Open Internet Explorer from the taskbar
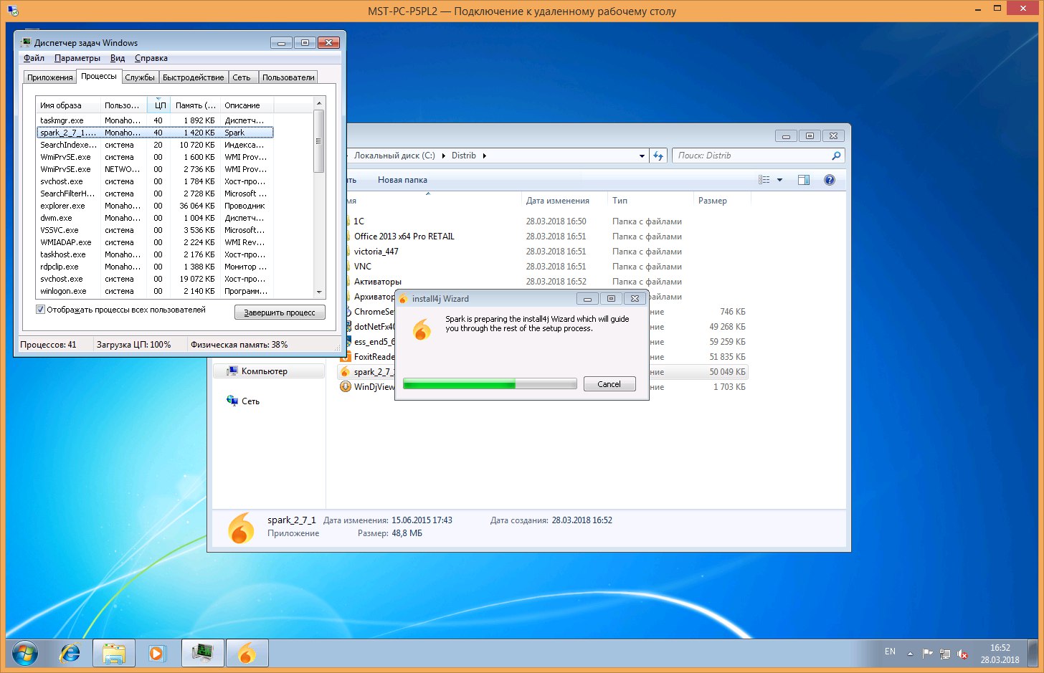The width and height of the screenshot is (1044, 673). tap(70, 653)
